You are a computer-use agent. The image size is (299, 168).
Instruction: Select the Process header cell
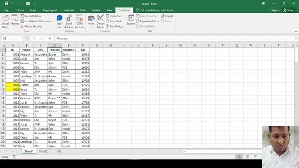point(55,50)
